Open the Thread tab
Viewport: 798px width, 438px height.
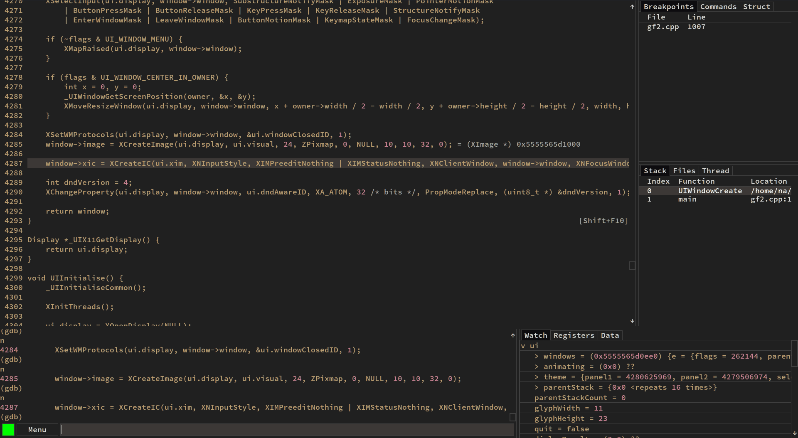(715, 171)
